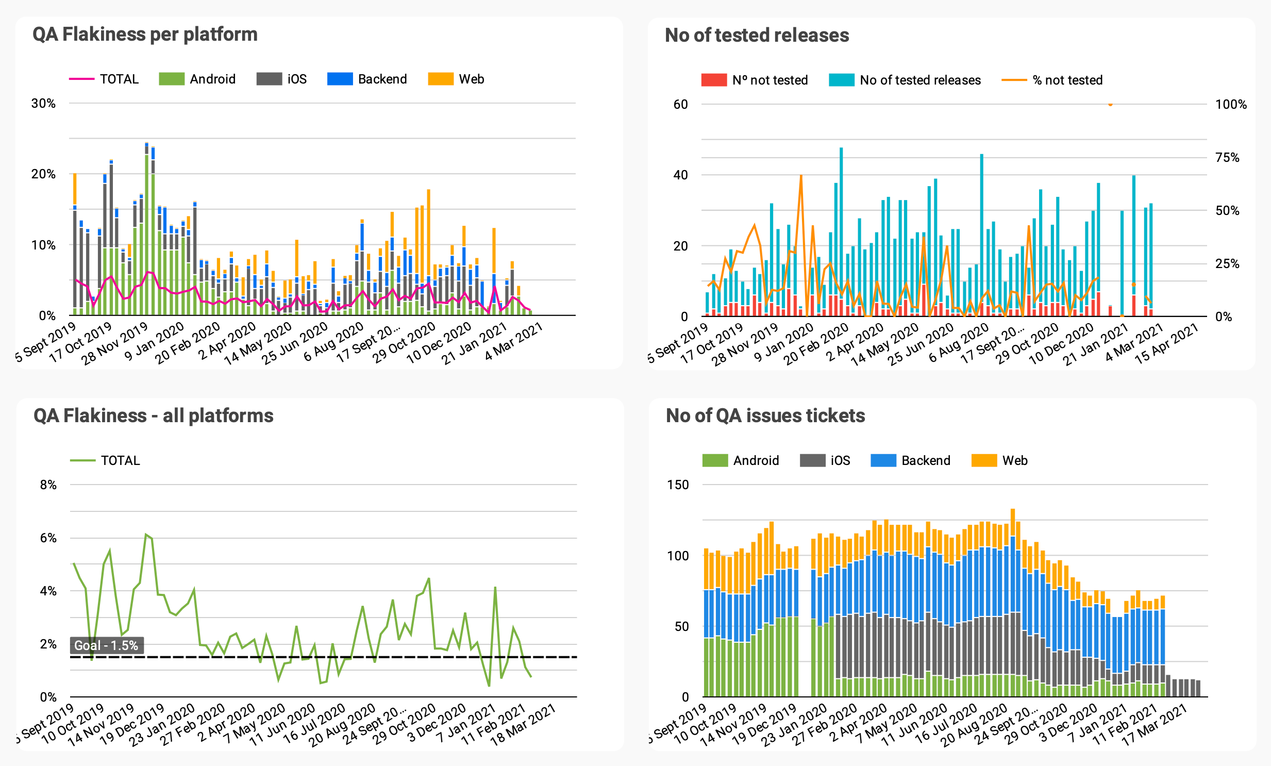The width and height of the screenshot is (1271, 766).
Task: Click Backend blue swatch in QA issues tickets legend
Action: [883, 460]
